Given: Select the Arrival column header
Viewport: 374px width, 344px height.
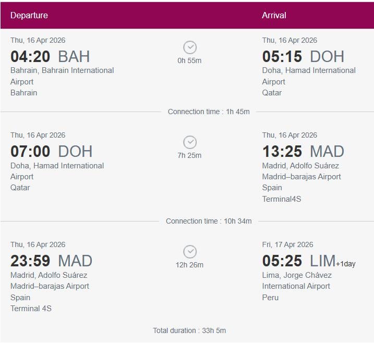Looking at the screenshot, I should coord(274,15).
